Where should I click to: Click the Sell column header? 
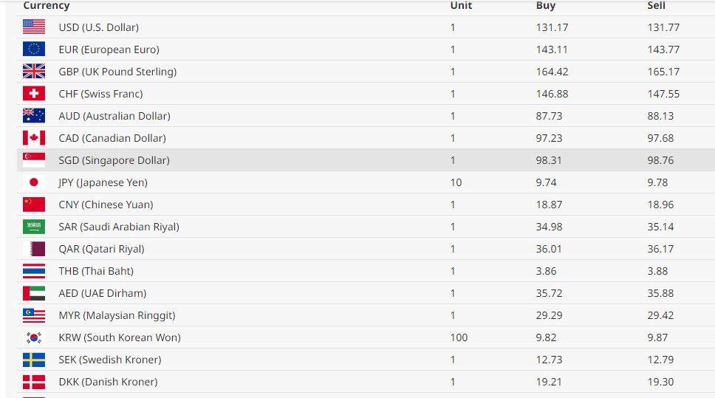[x=656, y=6]
